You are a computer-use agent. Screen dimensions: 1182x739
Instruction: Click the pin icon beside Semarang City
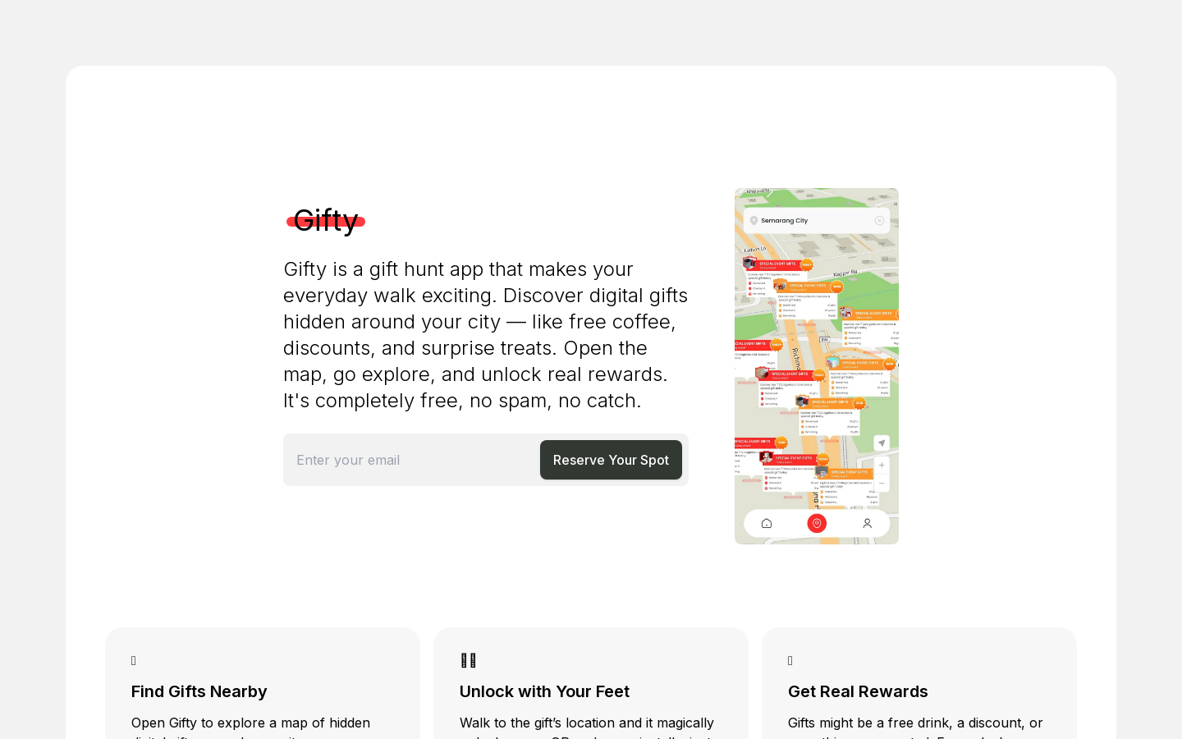click(754, 221)
